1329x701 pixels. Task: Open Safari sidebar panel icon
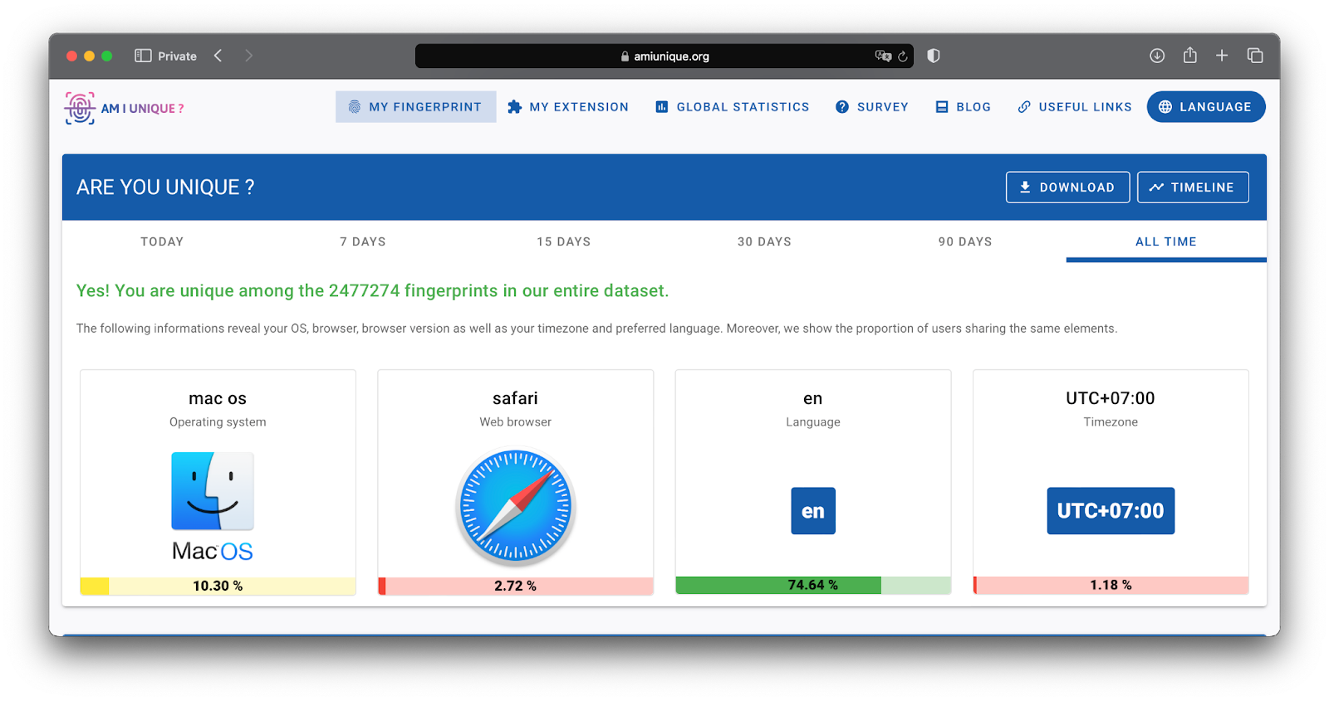143,56
